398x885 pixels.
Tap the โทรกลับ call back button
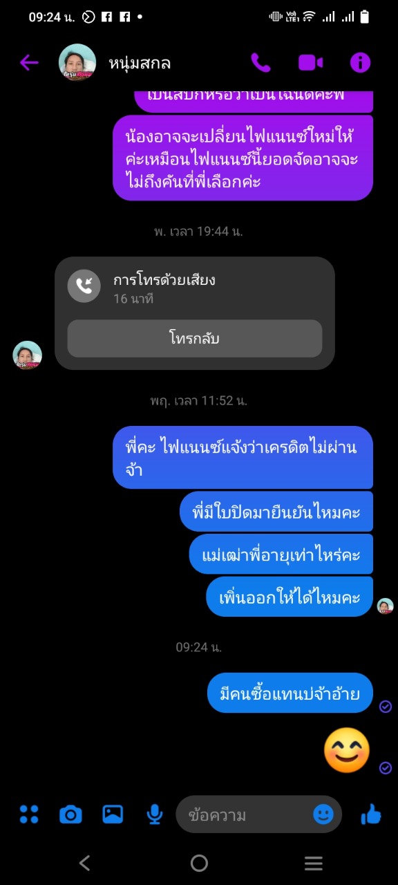click(x=195, y=339)
